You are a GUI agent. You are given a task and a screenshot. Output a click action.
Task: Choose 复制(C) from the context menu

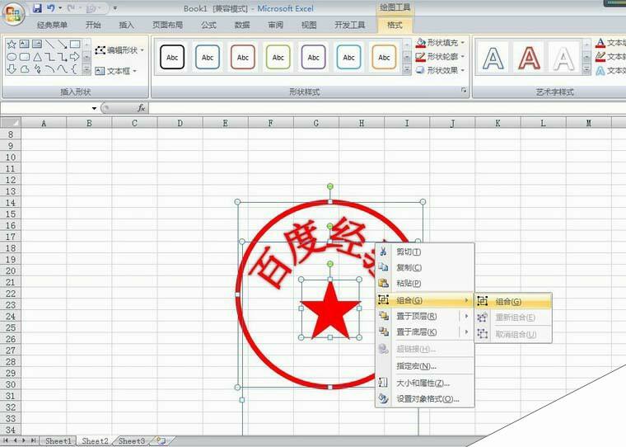click(x=425, y=267)
